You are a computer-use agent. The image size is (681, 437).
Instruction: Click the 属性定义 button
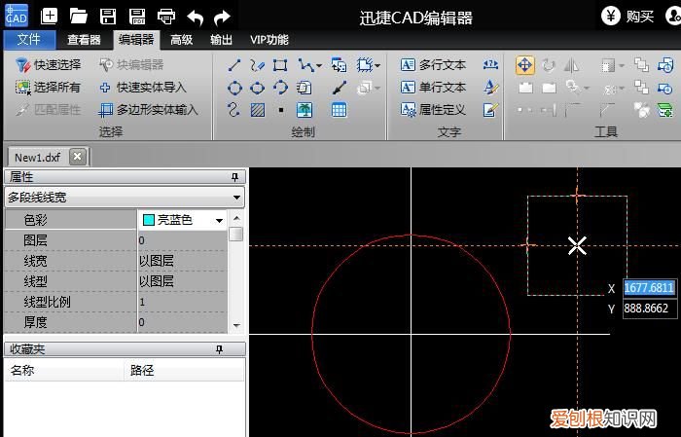433,110
